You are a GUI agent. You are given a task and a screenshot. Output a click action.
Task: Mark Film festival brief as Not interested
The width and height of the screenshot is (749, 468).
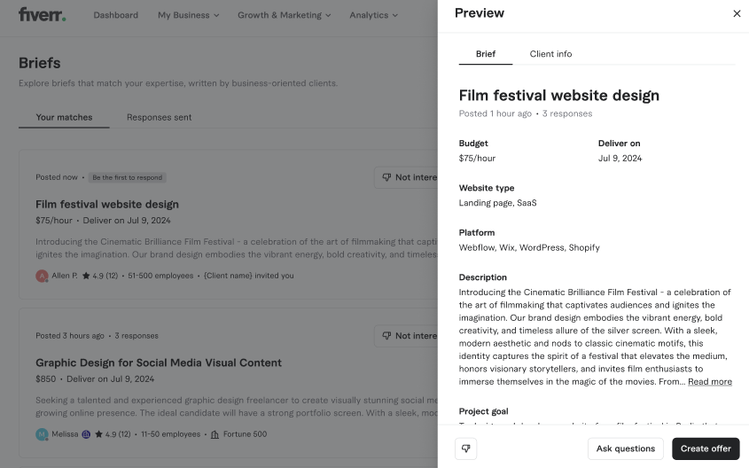coord(408,177)
